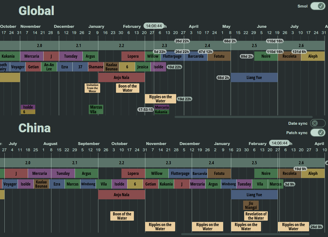The width and height of the screenshot is (328, 237).
Task: Click the Marcus Vila rerun block in Global
Action: click(x=96, y=109)
